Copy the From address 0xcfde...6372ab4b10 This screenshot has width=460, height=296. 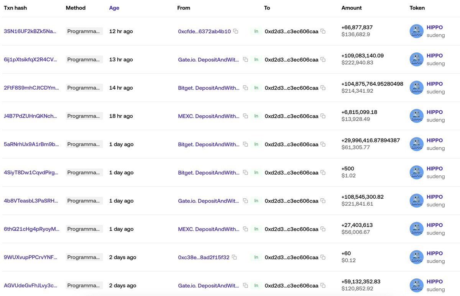[x=236, y=31]
